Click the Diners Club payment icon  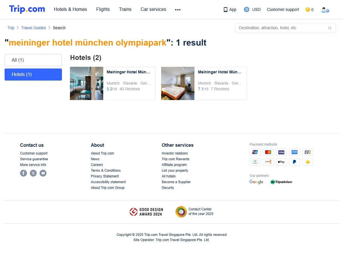[255, 162]
